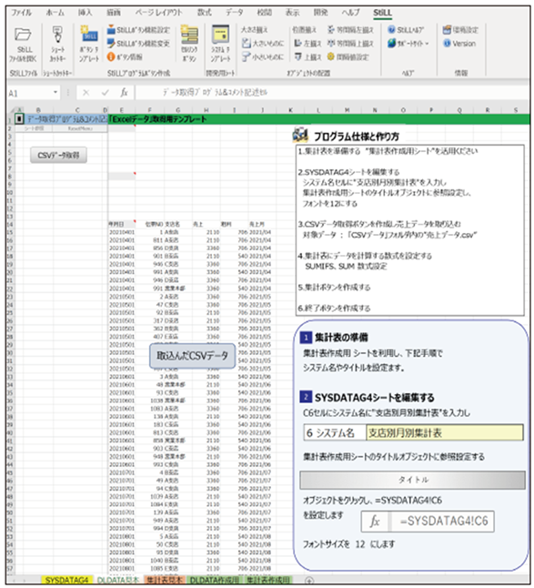Click the align left icon

coord(298,44)
